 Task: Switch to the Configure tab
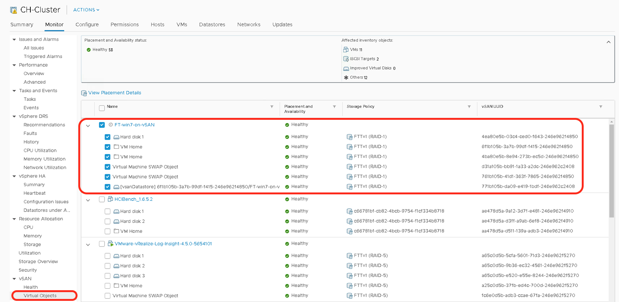[87, 25]
